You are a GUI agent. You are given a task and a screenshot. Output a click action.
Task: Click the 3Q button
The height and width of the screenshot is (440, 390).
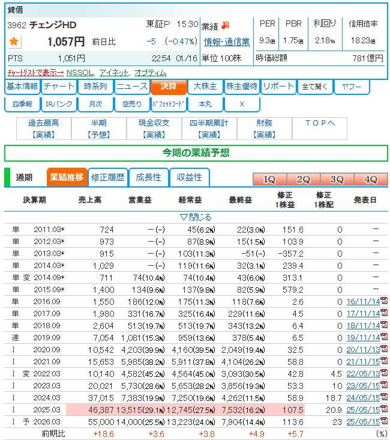pos(337,179)
